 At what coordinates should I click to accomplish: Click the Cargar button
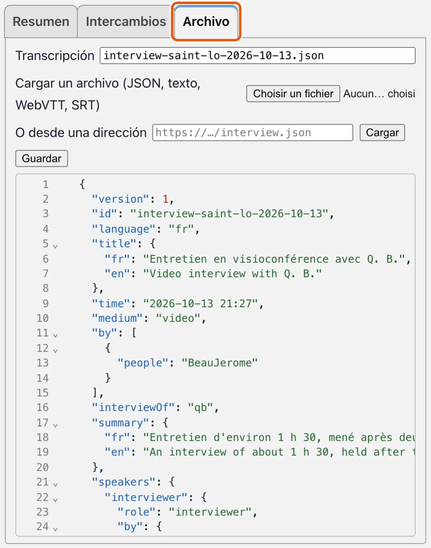[x=382, y=132]
